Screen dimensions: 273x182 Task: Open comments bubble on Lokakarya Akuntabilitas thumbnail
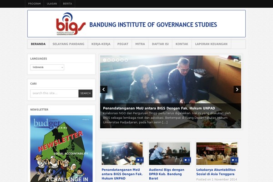(x=234, y=160)
